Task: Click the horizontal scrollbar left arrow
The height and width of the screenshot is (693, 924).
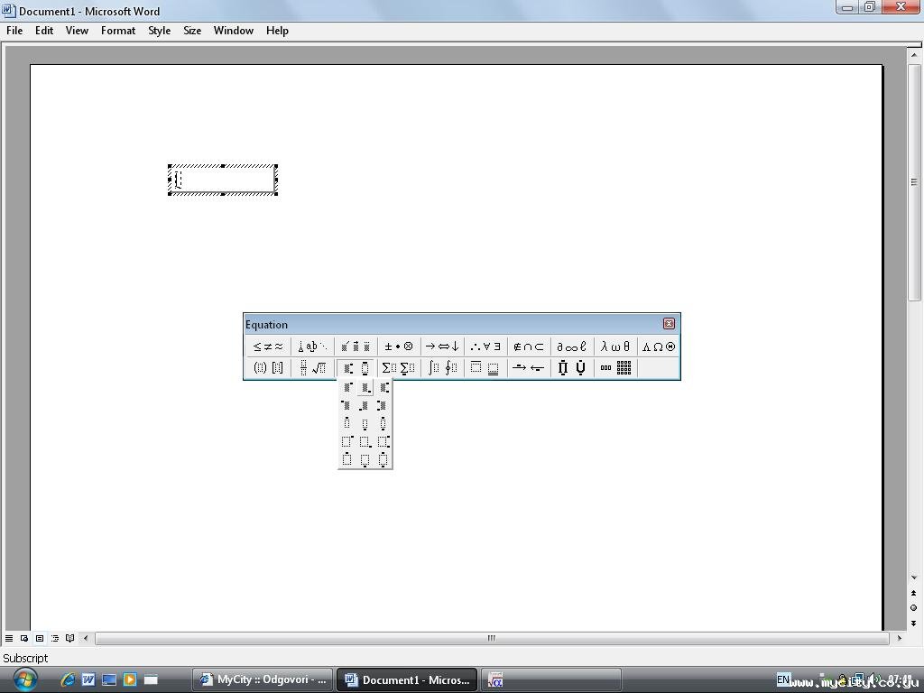Action: tap(86, 638)
